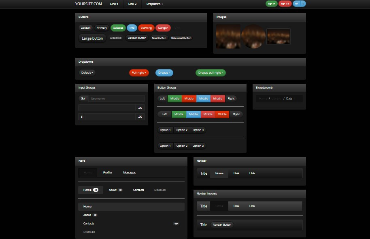Click the Username input field
Screen dimensions: 370x239
click(116, 99)
